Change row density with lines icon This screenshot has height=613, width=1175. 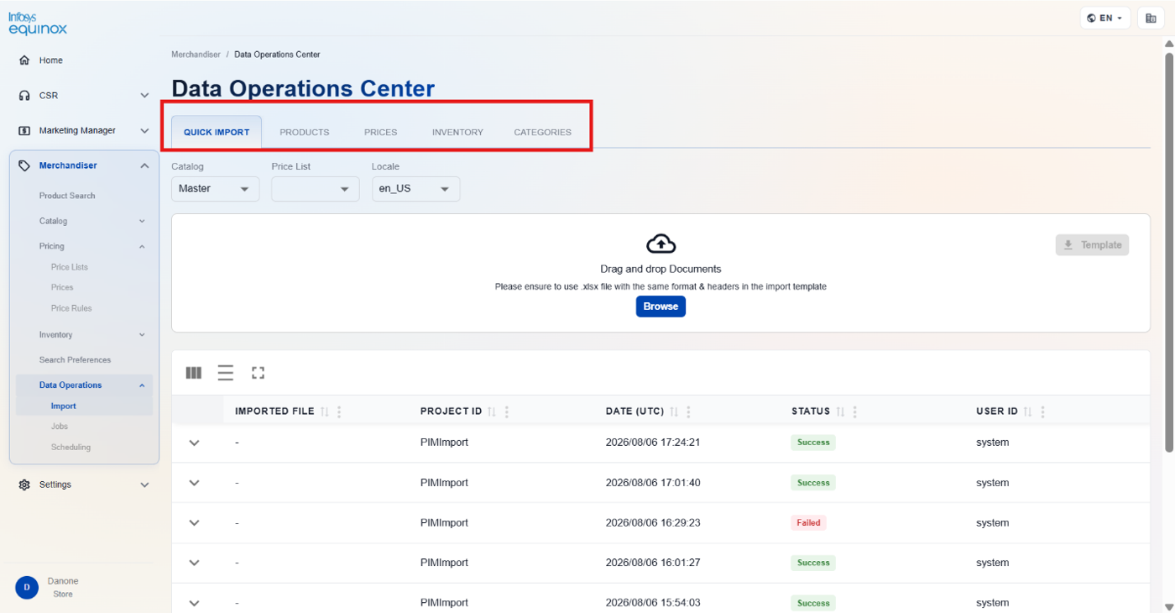point(226,373)
